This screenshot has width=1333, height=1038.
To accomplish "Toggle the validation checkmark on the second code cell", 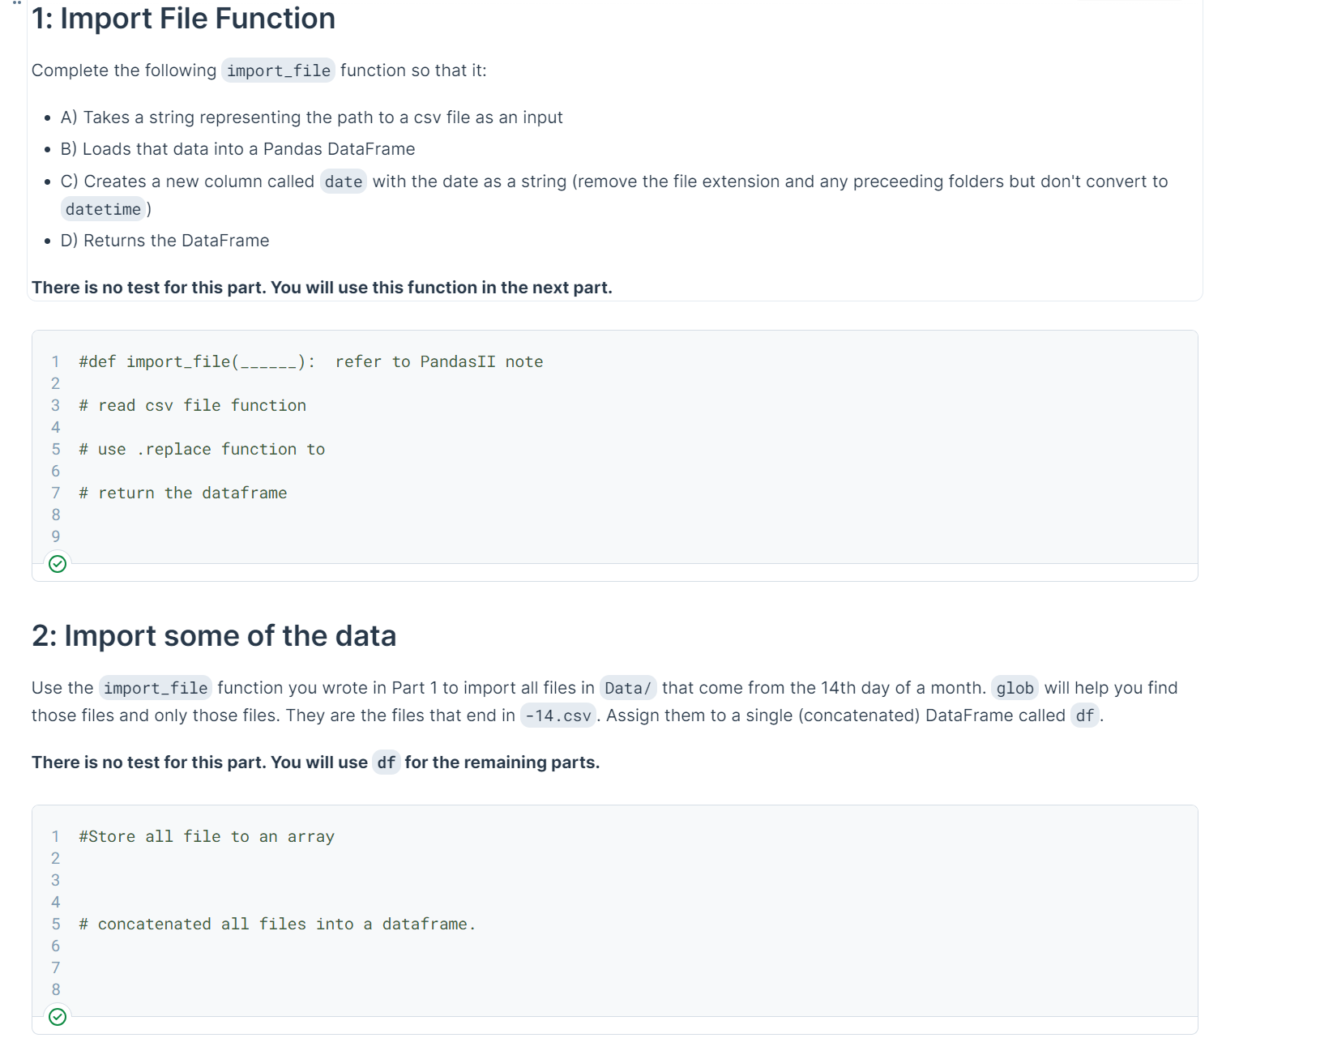I will tap(57, 1017).
